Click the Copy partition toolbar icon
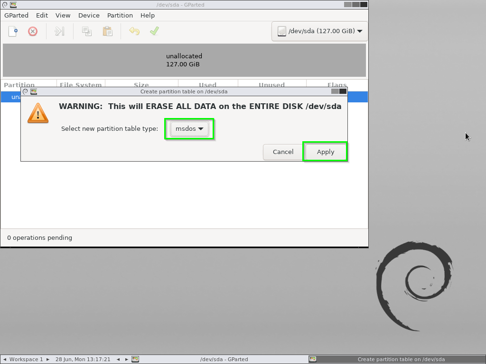This screenshot has height=364, width=486. pyautogui.click(x=87, y=31)
